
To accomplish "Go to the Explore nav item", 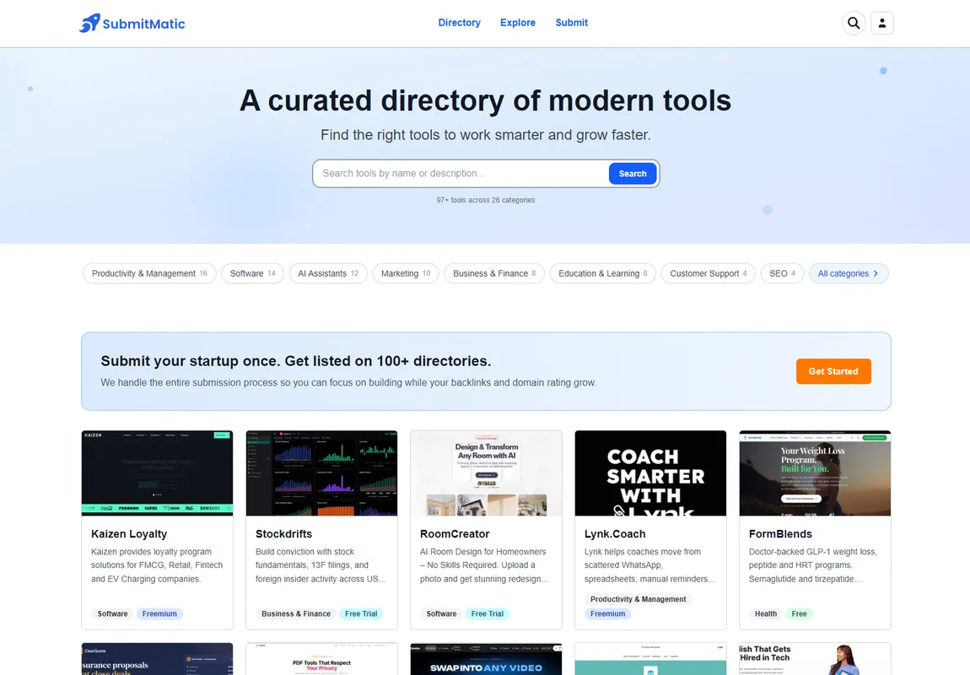I will [x=518, y=22].
